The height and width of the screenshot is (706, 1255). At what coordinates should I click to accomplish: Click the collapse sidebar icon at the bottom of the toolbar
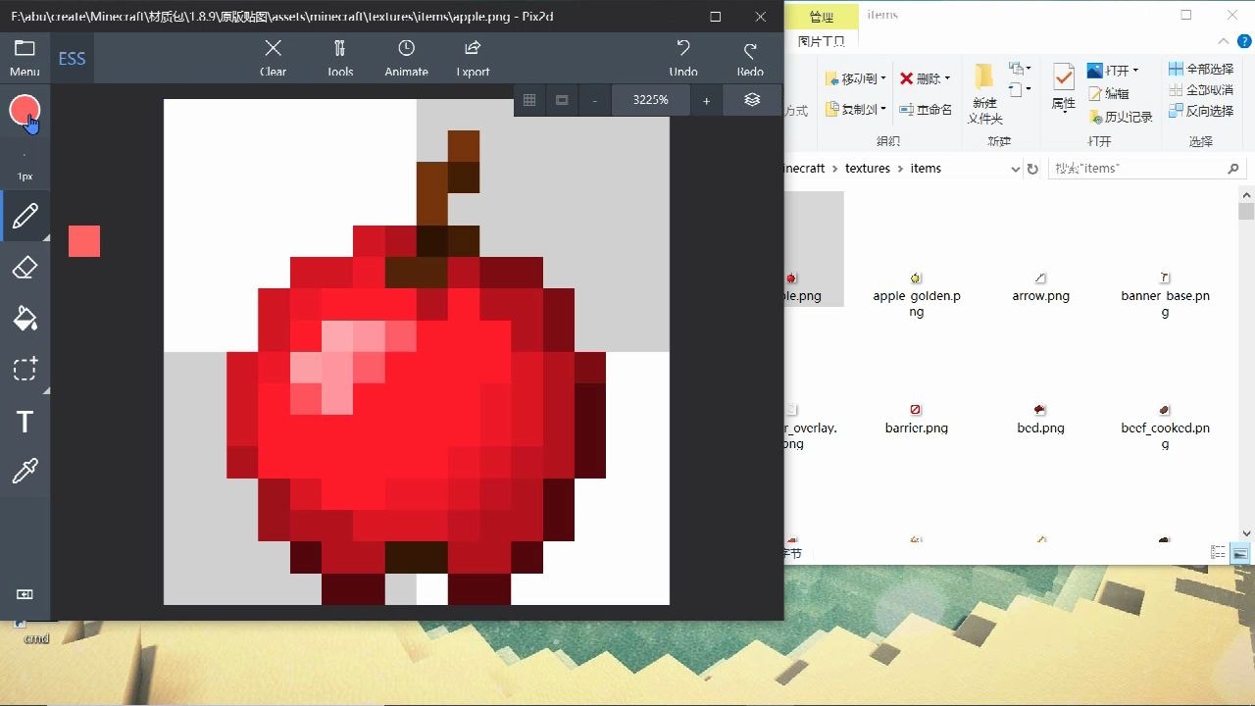[x=25, y=594]
